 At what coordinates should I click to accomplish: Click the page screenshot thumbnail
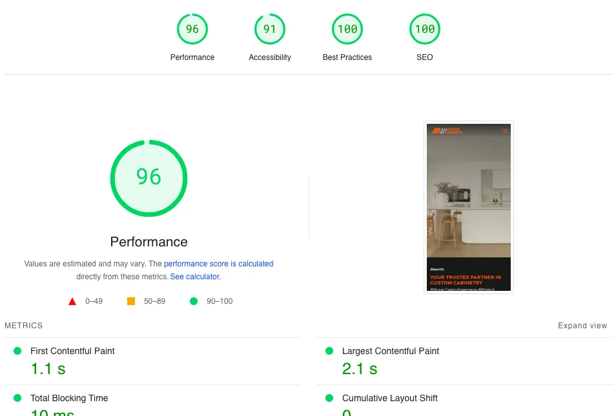[x=469, y=207]
